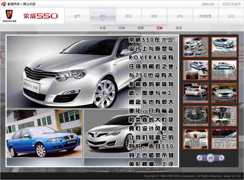Click the center fast-forward slideshow button
Image resolution: width=244 pixels, height=180 pixels.
(210, 158)
